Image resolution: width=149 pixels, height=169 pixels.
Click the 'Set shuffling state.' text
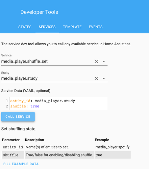coord(19,129)
